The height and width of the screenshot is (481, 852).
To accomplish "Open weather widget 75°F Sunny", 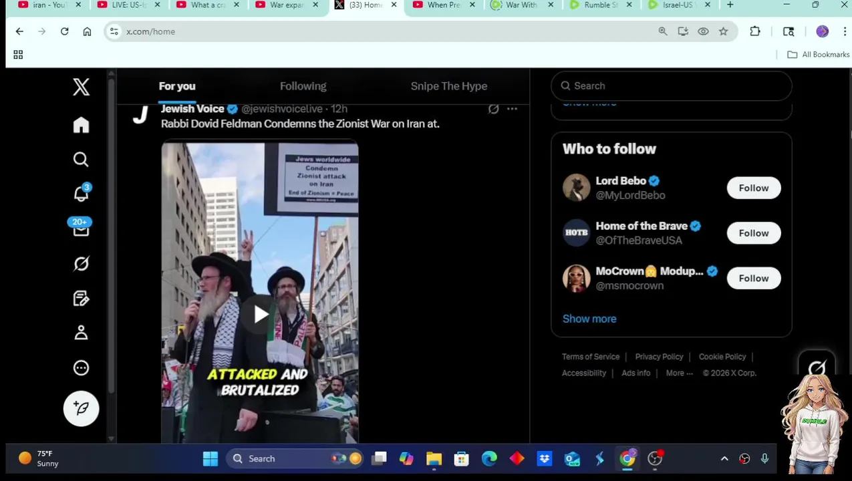I will tap(39, 459).
